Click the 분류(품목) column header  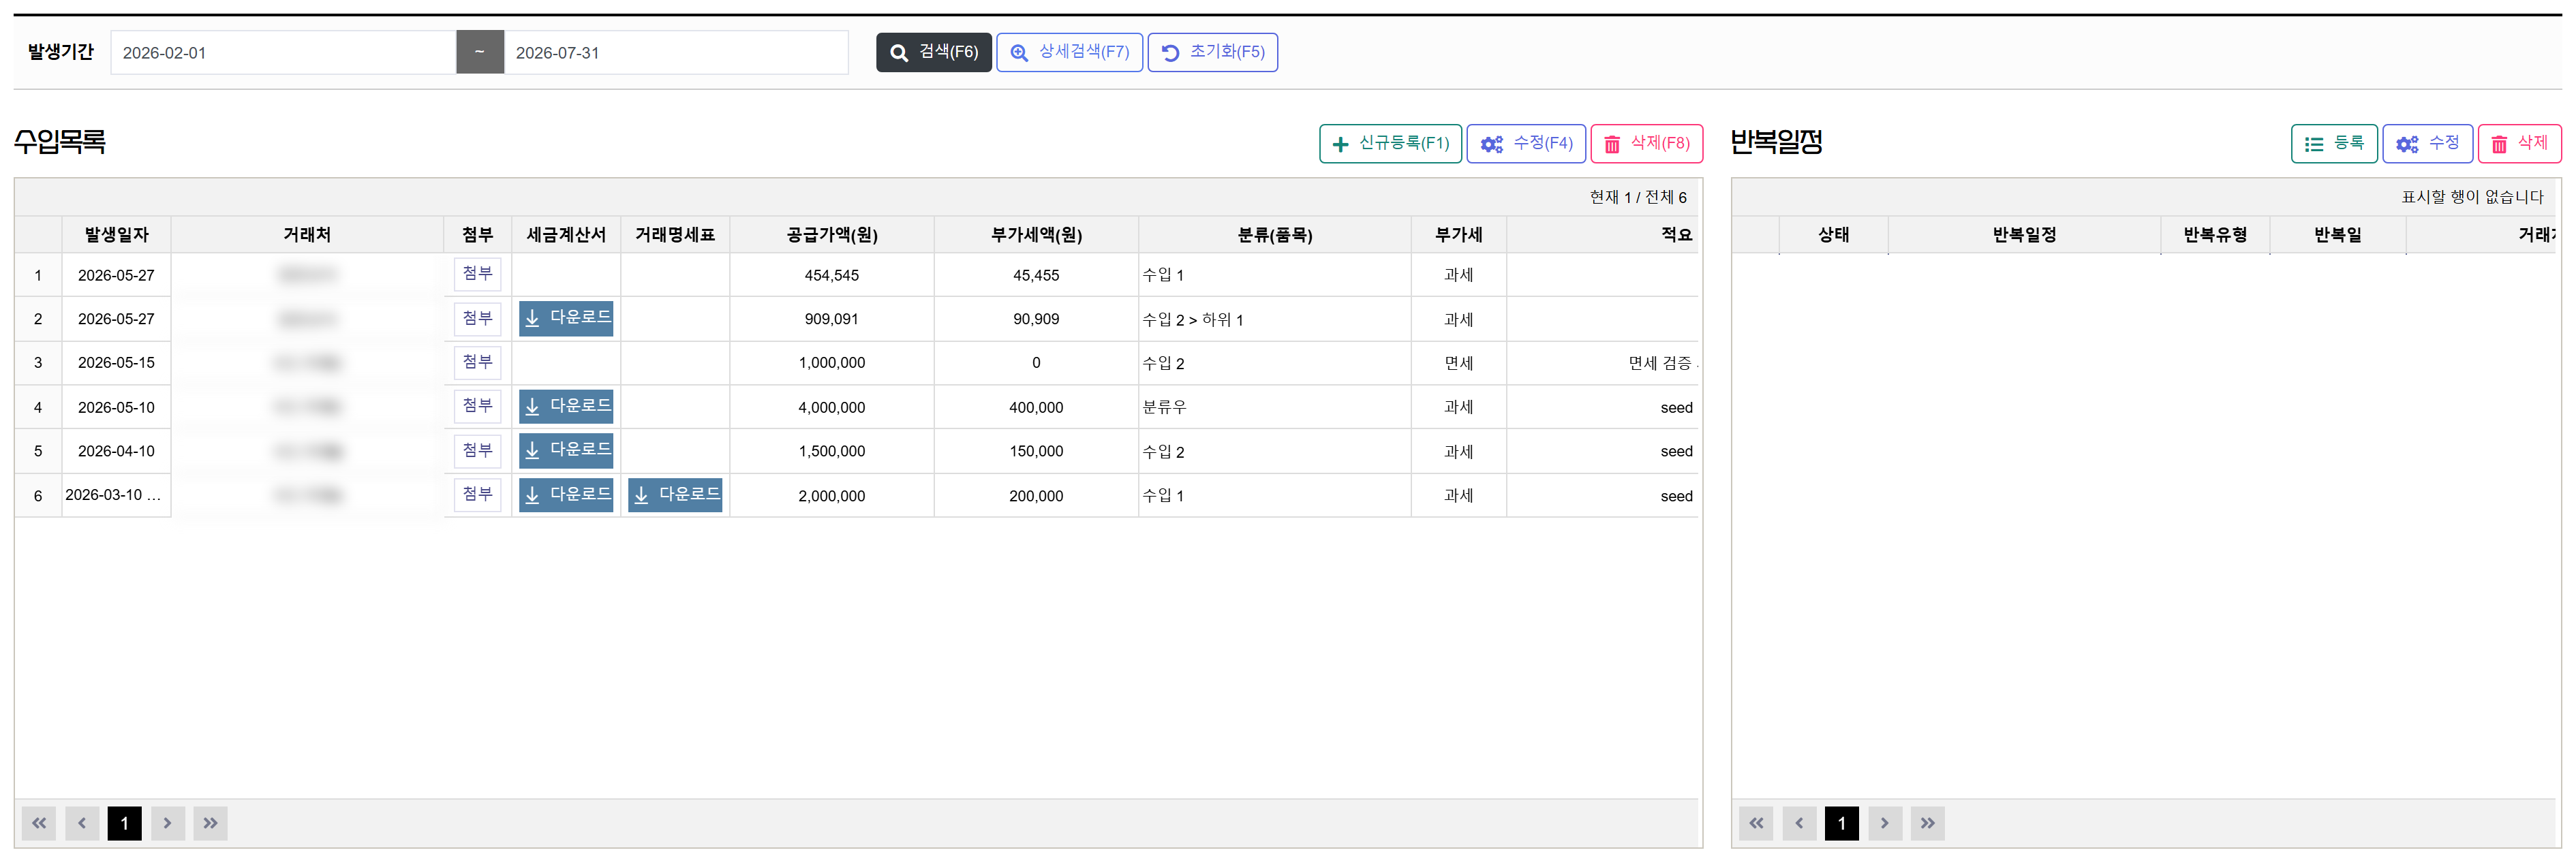pyautogui.click(x=1275, y=235)
